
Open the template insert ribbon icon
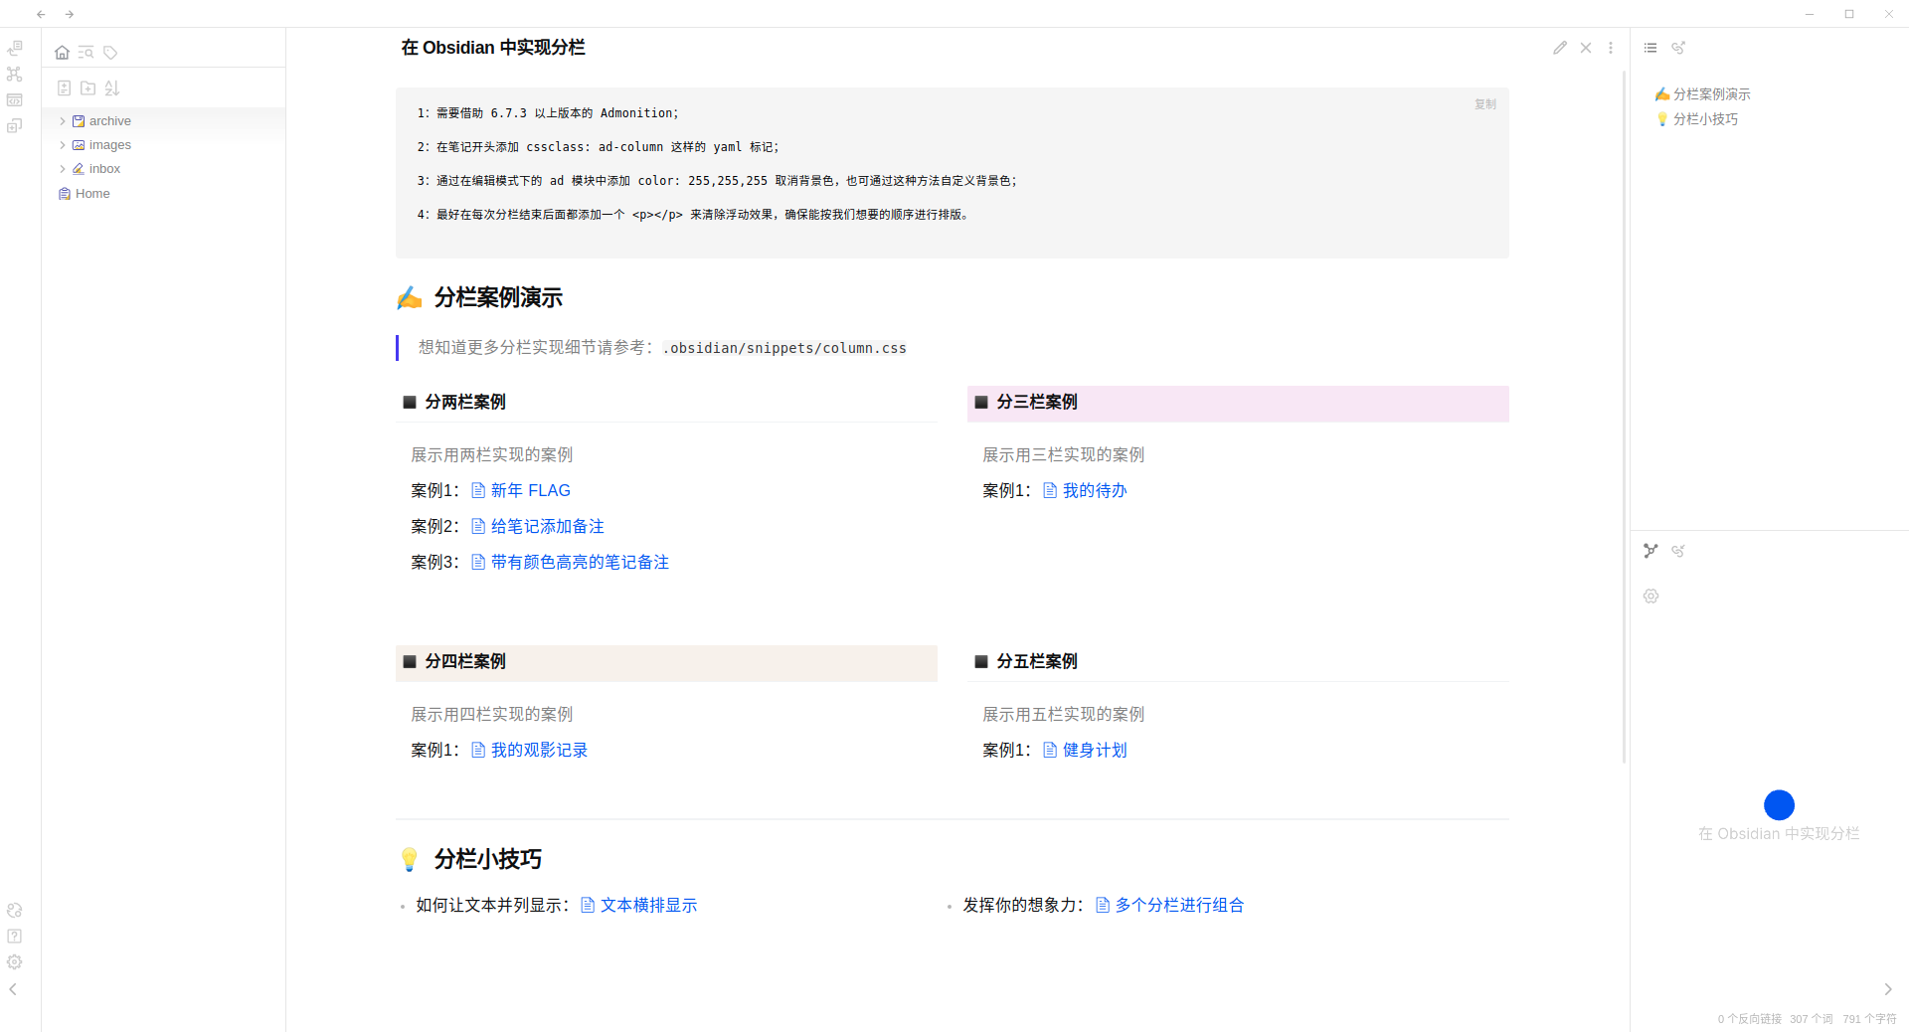click(14, 125)
